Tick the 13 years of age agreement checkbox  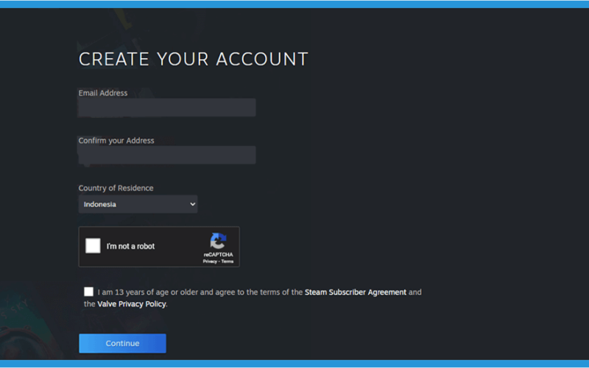(88, 291)
